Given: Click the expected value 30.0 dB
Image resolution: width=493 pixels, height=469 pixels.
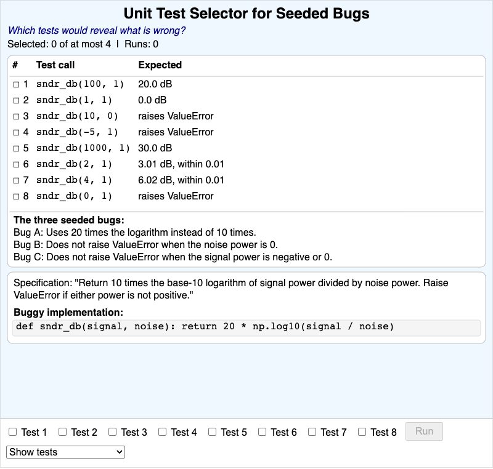Looking at the screenshot, I should click(155, 148).
